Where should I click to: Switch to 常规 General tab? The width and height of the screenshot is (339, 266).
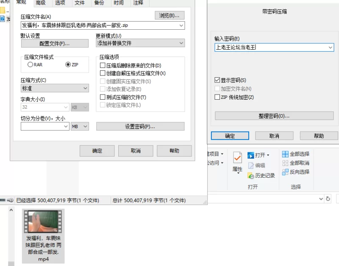pyautogui.click(x=21, y=2)
